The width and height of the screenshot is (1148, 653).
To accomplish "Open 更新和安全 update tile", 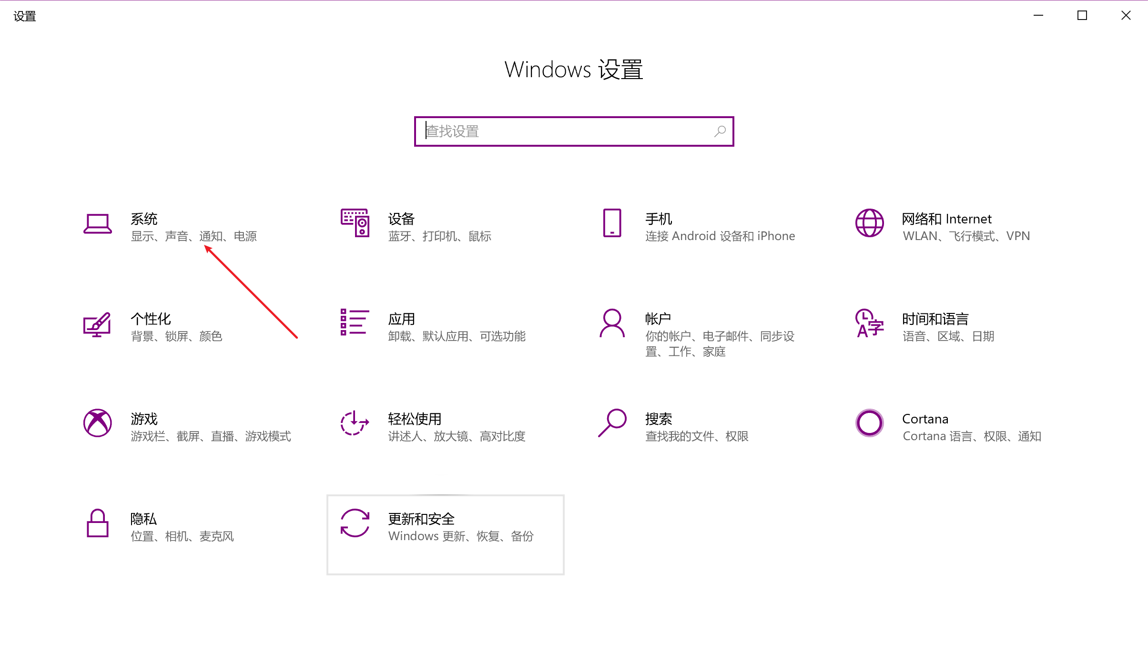I will click(x=445, y=534).
